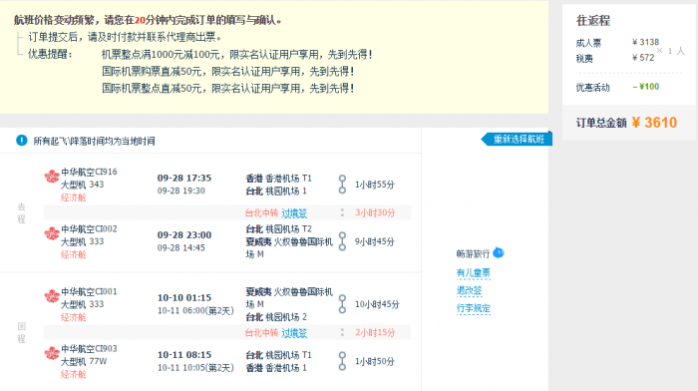698x391 pixels.
Task: Click the blue badge beside 畅游旅行
Action: 499,253
